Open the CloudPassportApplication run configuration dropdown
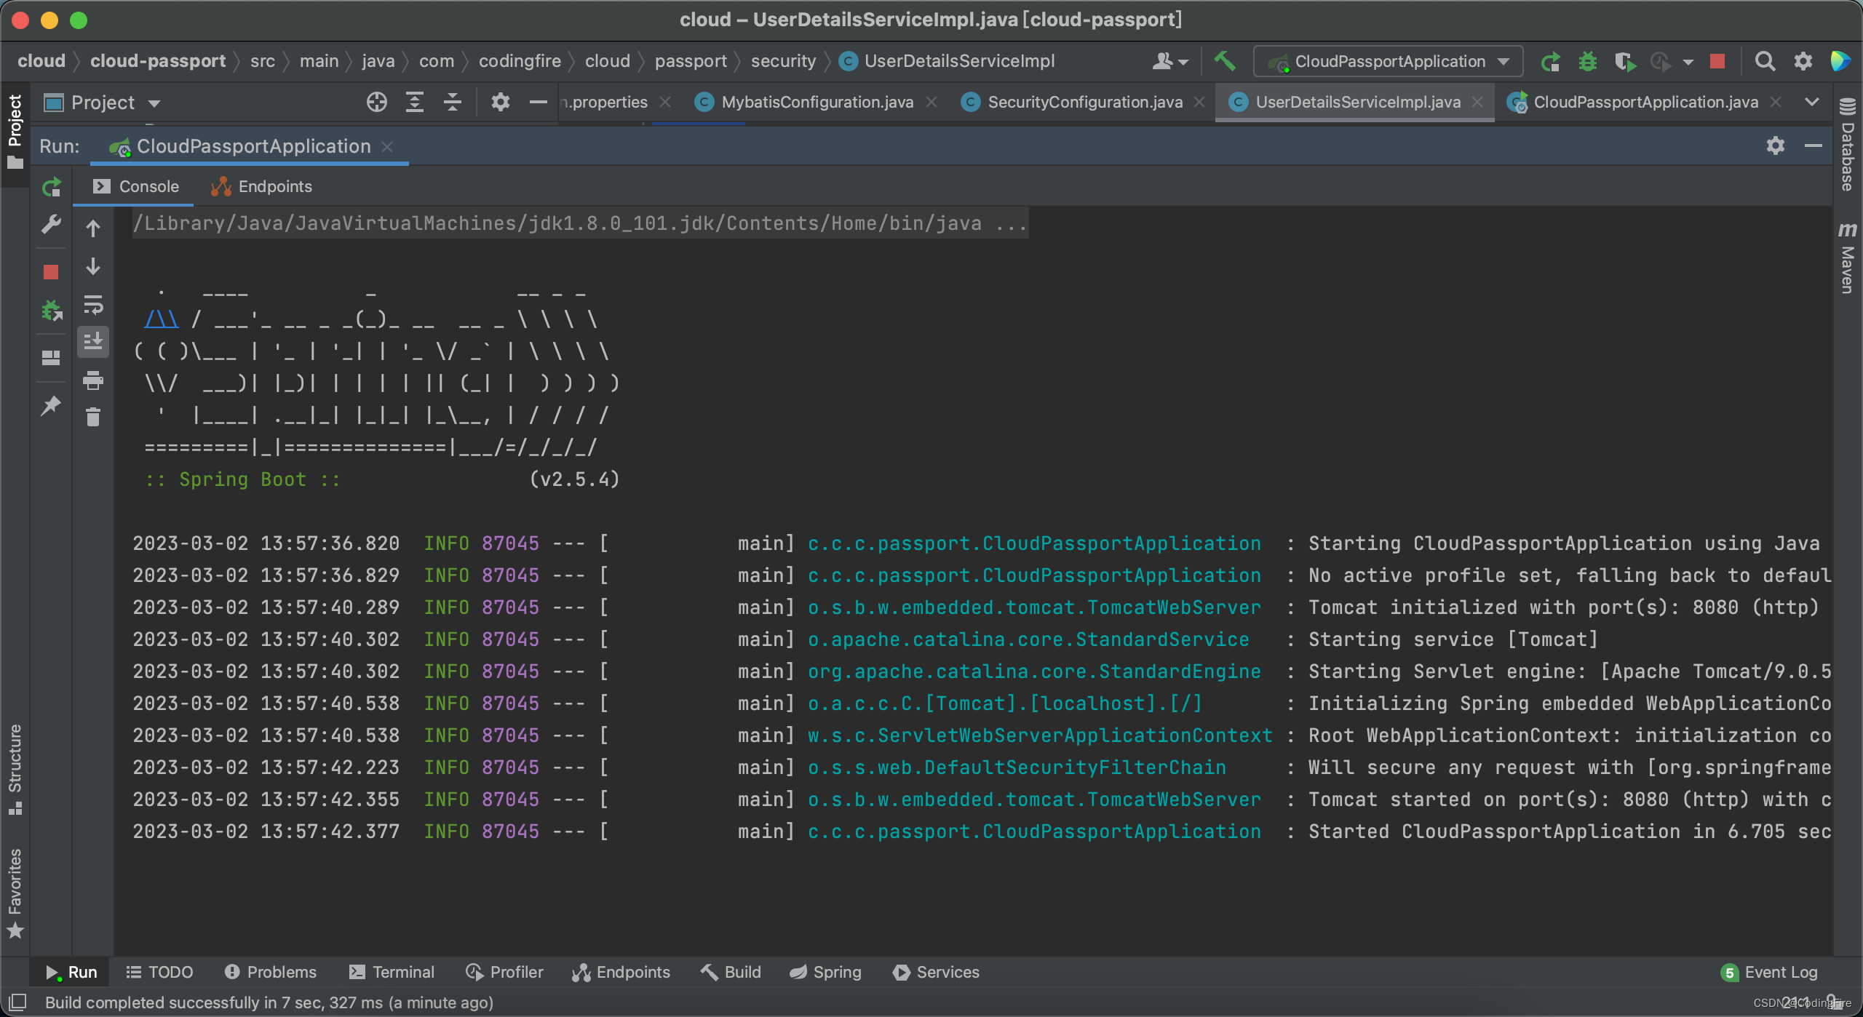This screenshot has height=1017, width=1863. 1389,61
